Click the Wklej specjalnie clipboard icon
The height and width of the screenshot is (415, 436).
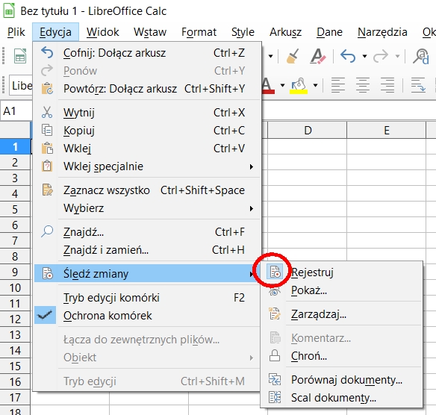pos(47,166)
